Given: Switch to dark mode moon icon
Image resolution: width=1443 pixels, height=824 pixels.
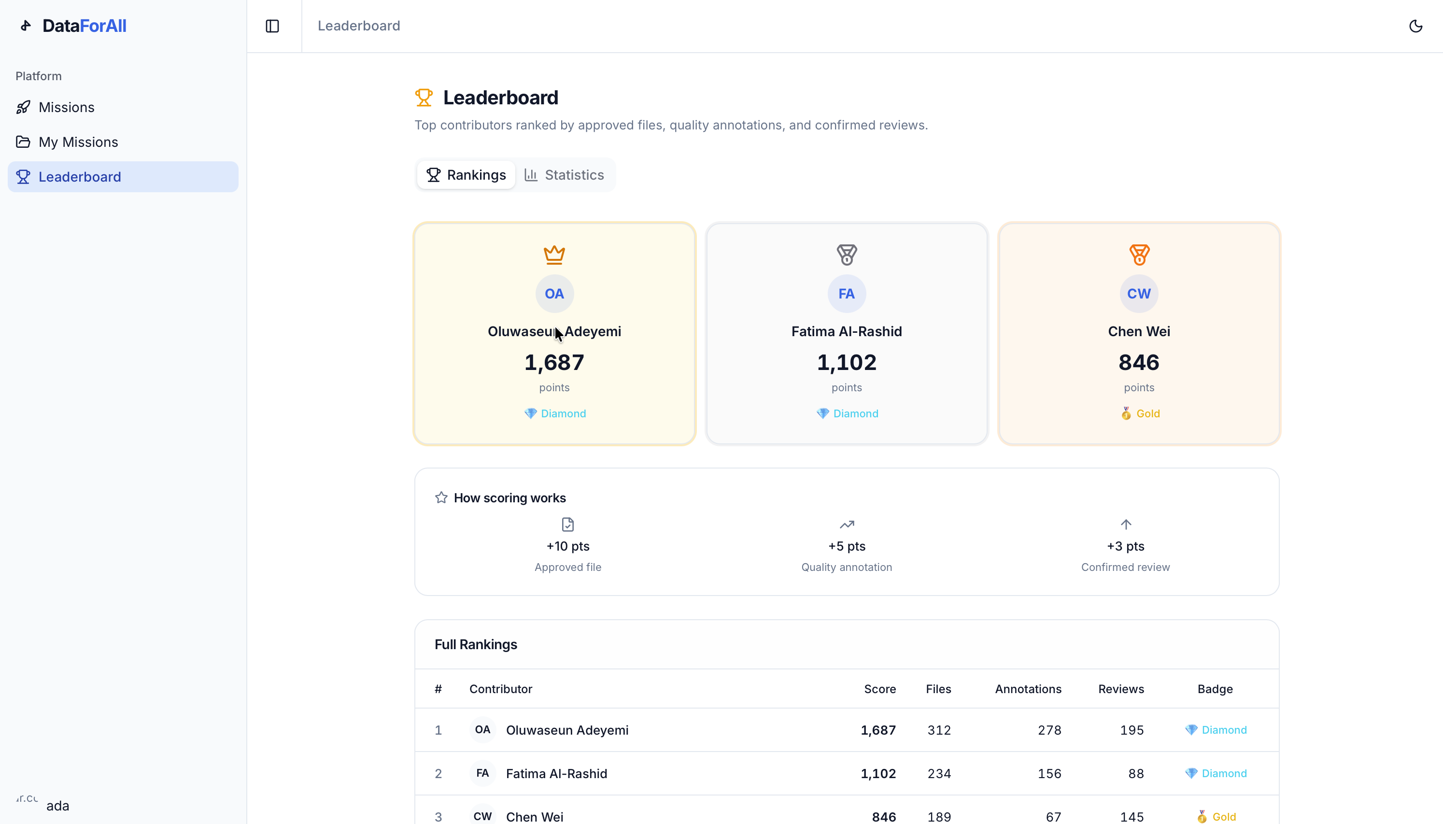Looking at the screenshot, I should (1415, 26).
